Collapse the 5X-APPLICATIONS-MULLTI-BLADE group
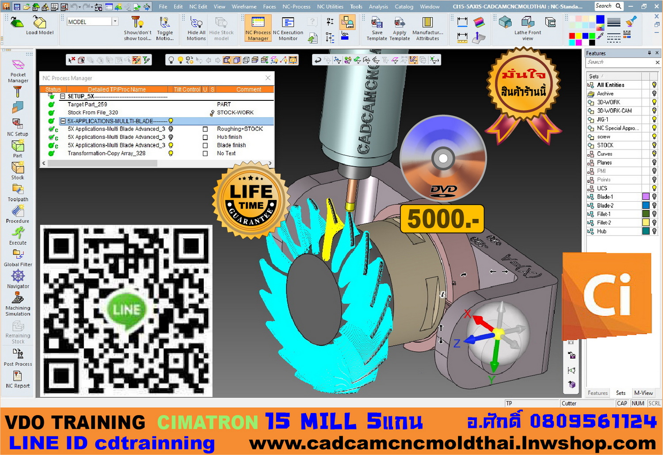Screen dimensions: 663x455 63,121
